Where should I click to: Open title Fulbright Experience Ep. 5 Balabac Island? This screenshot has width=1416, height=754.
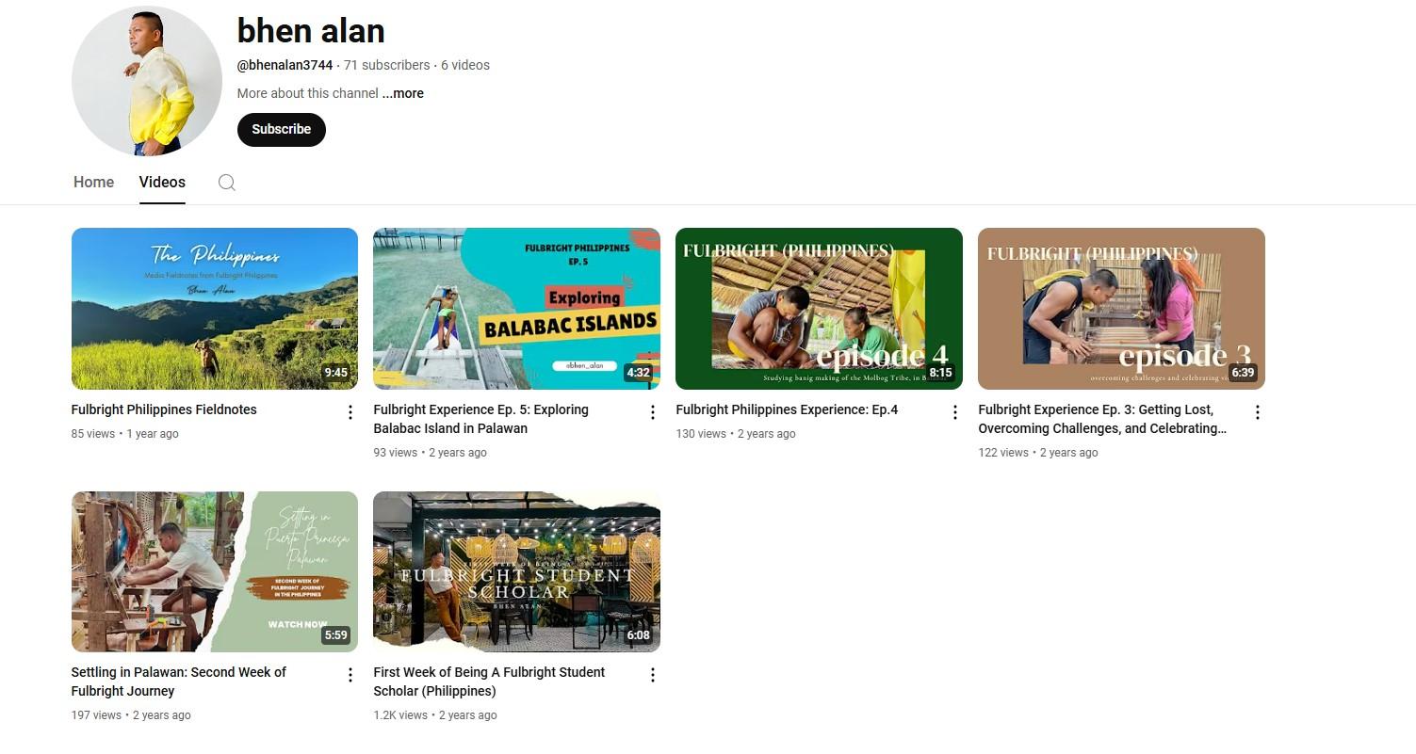point(480,419)
